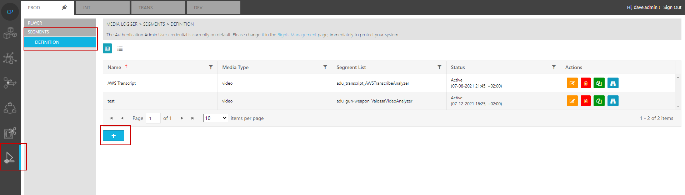The image size is (685, 195).
Task: Open the cubes module in sidebar
Action: (10, 33)
